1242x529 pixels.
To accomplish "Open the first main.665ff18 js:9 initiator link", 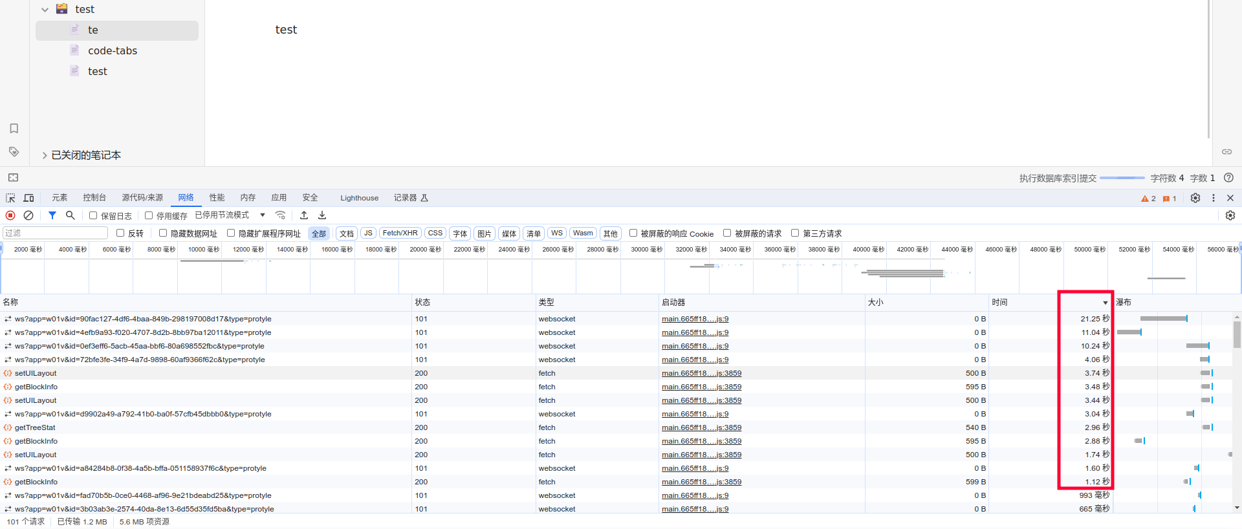I will coord(695,319).
